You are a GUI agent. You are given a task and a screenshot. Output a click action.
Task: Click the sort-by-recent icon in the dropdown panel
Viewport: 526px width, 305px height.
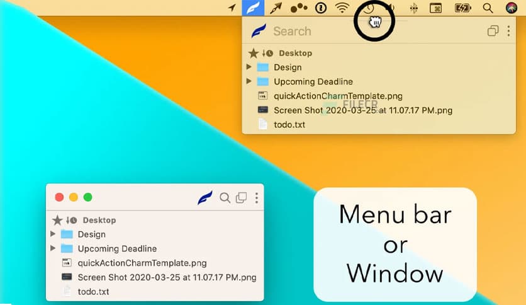pos(267,53)
